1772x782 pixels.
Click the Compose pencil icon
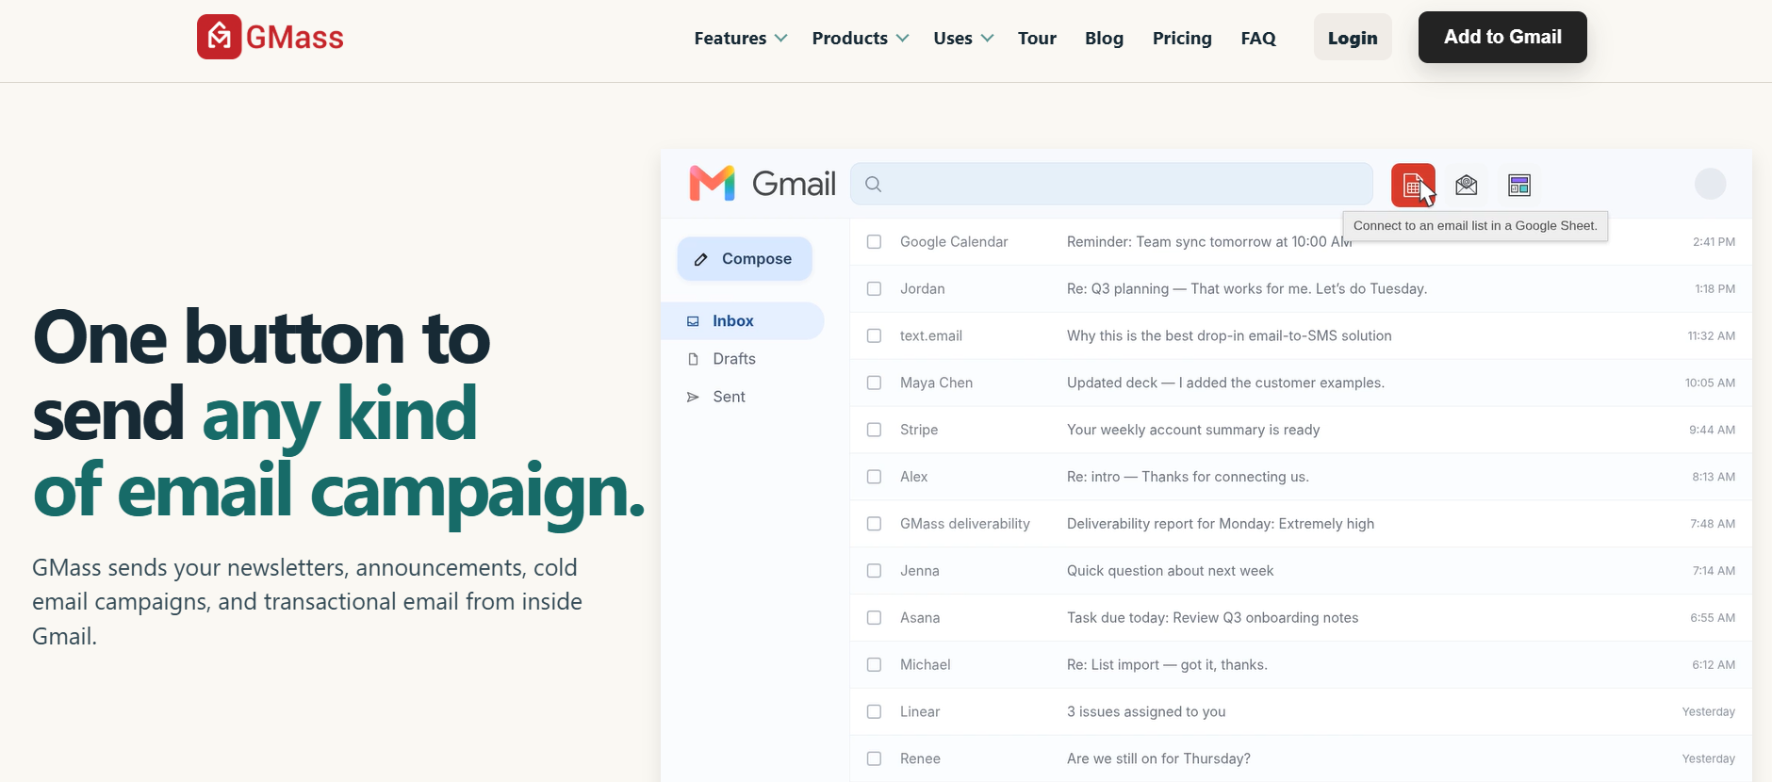coord(700,259)
